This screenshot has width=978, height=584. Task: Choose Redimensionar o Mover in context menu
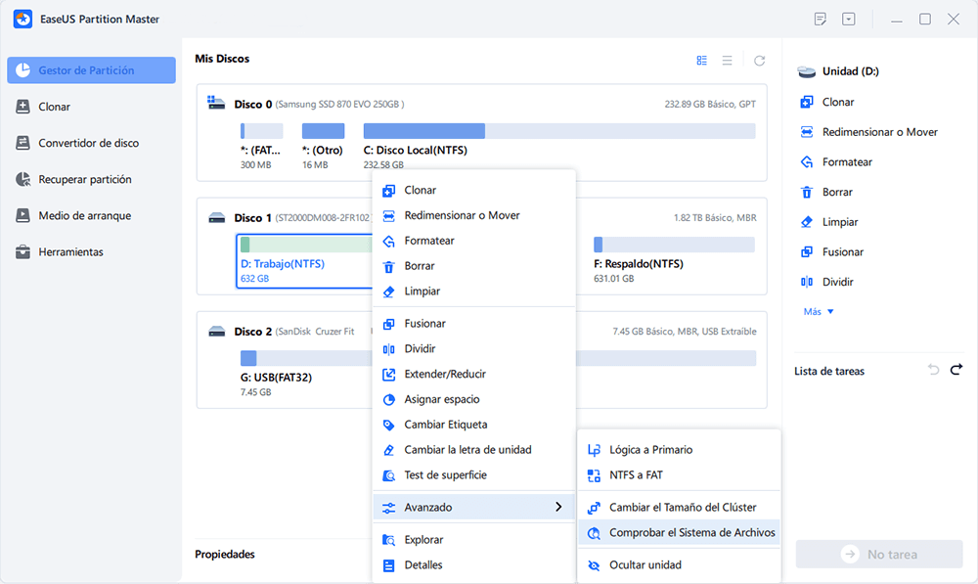point(473,215)
